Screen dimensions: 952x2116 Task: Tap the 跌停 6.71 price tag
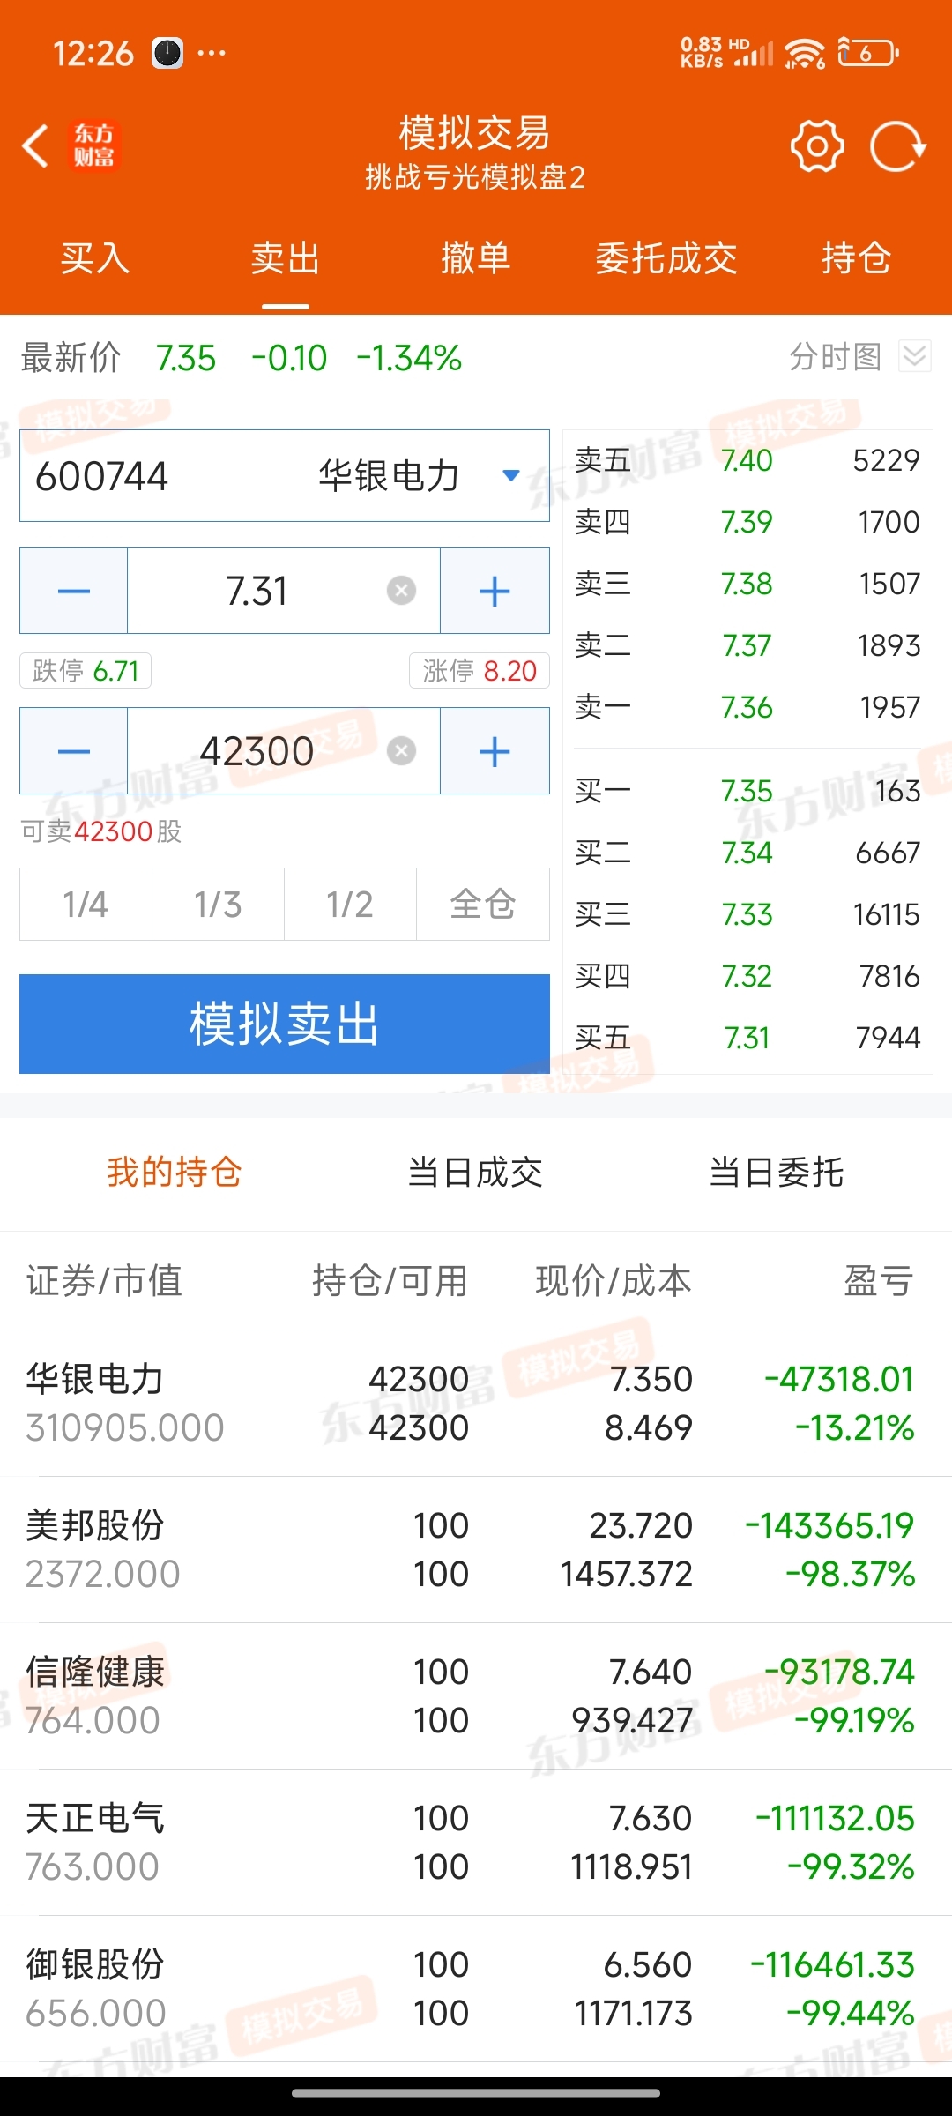(86, 671)
